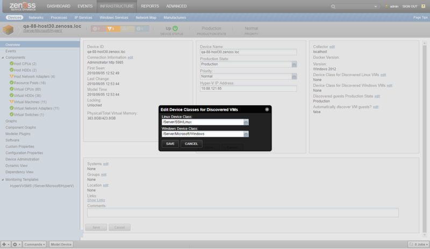Click the Comments text box
This screenshot has width=430, height=249.
point(243,213)
